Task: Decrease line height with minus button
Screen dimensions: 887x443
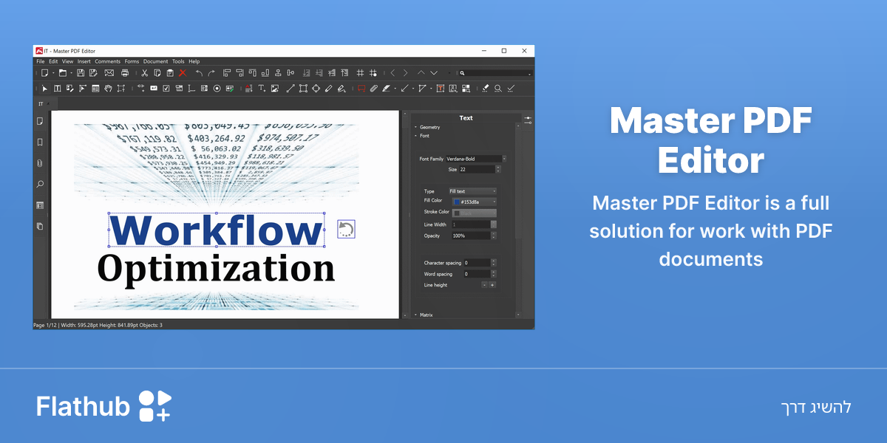Action: (x=484, y=285)
